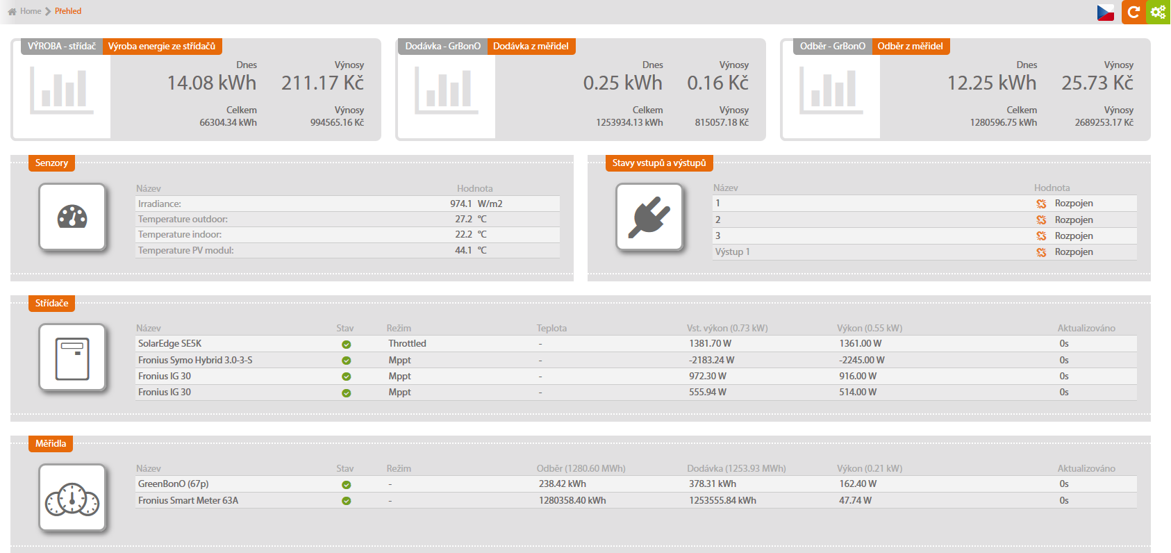Click the meters dial icon
1171x553 pixels.
tap(72, 498)
